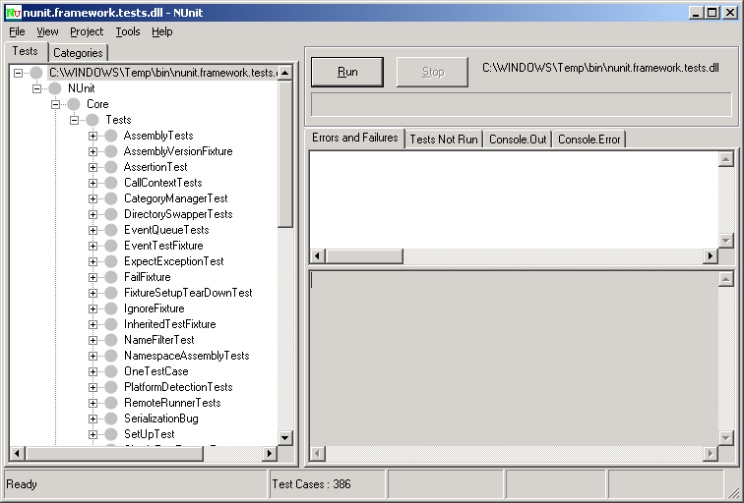Collapse the root assembly node

click(x=18, y=73)
